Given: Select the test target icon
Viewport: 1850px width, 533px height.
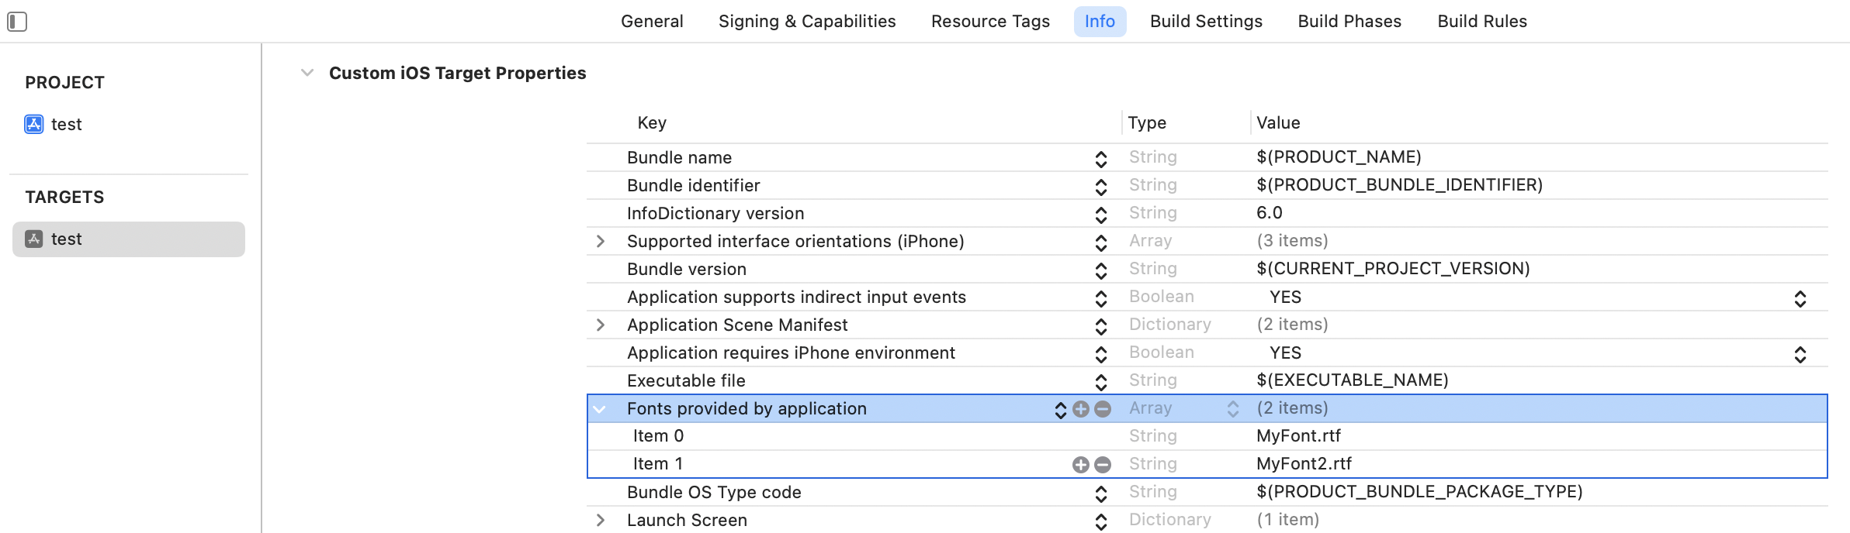Looking at the screenshot, I should pos(34,239).
